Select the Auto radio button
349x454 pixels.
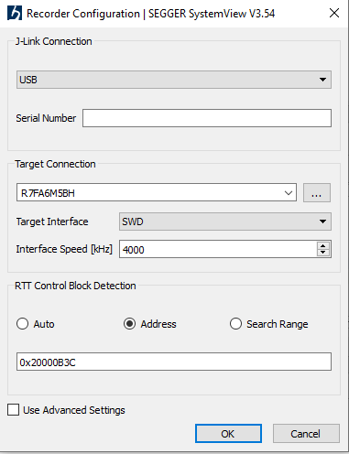(23, 324)
